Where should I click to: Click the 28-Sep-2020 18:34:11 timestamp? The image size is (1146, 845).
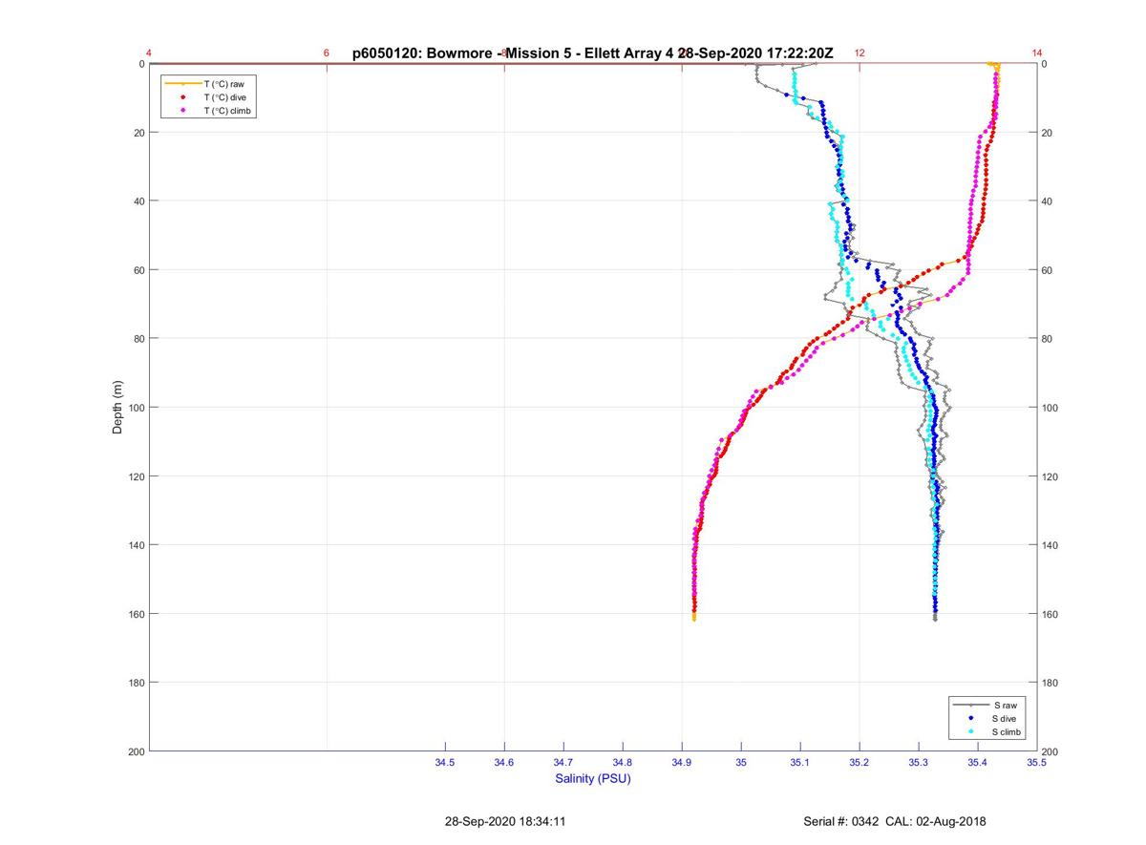point(505,821)
